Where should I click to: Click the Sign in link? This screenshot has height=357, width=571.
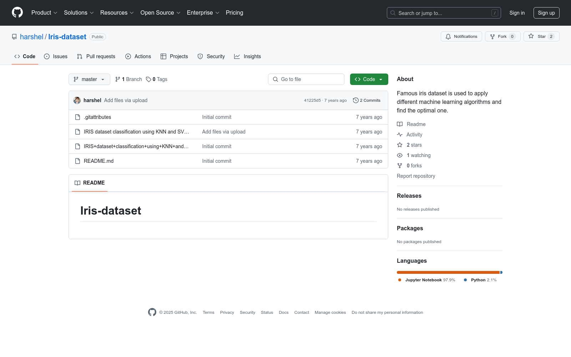click(517, 13)
